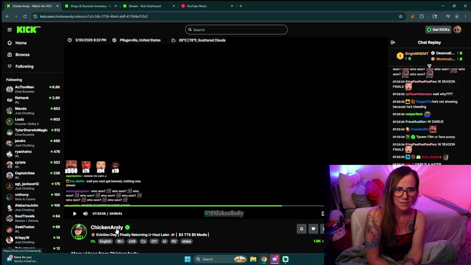Play the VOD video

point(75,213)
